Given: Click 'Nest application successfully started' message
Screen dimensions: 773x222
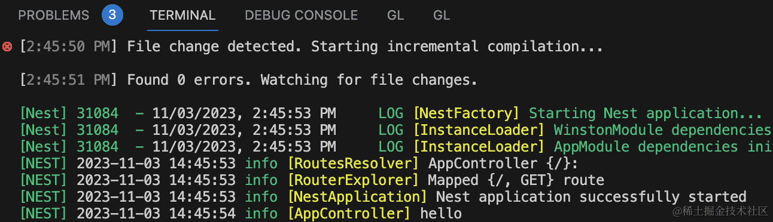Looking at the screenshot, I should [591, 197].
